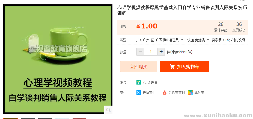Increase quantity with the plus button
The width and height of the screenshot is (253, 119).
[x=161, y=52]
